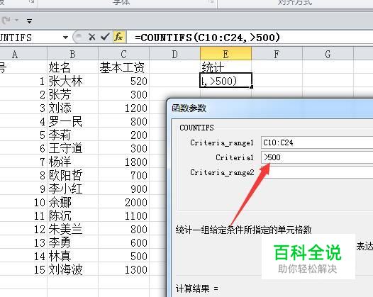Select highlighted column E header
The width and height of the screenshot is (373, 297).
tap(226, 54)
